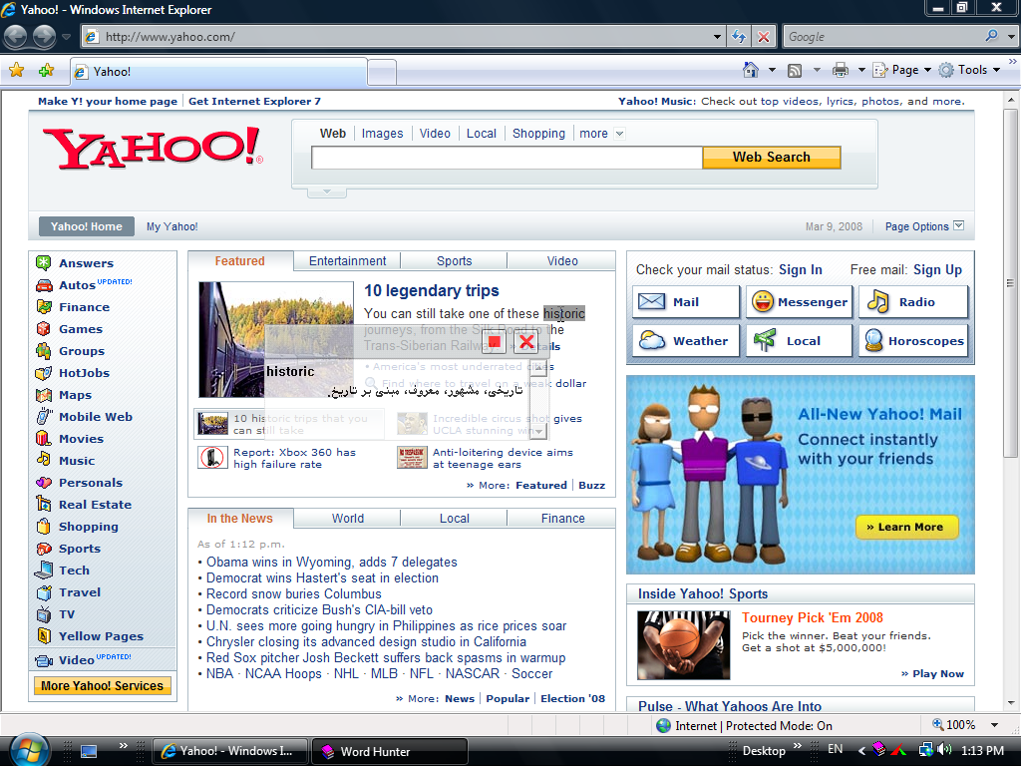
Task: Click the Tech laptop icon in sidebar
Action: [x=44, y=570]
